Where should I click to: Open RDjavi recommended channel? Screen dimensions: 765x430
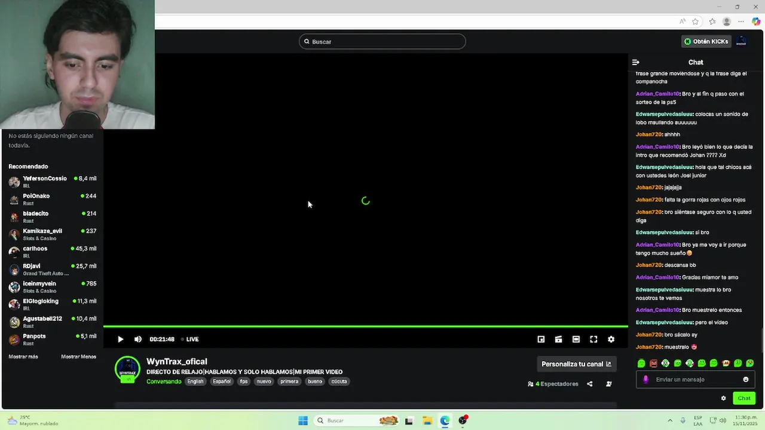pos(53,269)
